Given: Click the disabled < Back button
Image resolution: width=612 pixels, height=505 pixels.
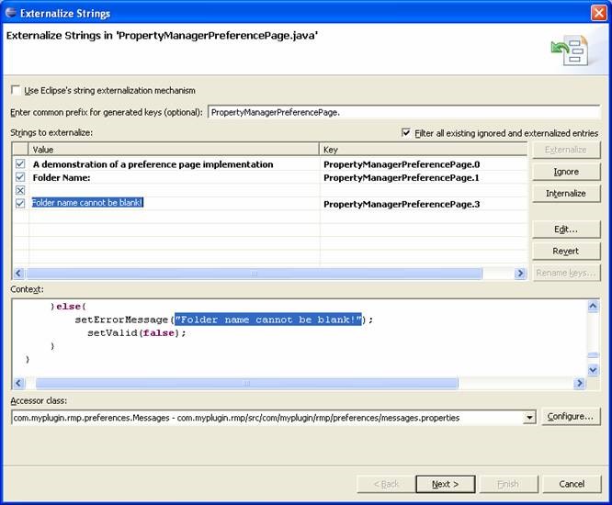Looking at the screenshot, I should click(x=386, y=484).
